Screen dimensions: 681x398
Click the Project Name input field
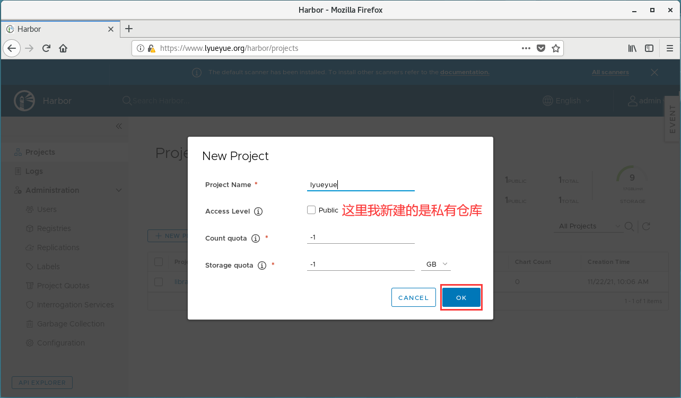[361, 184]
